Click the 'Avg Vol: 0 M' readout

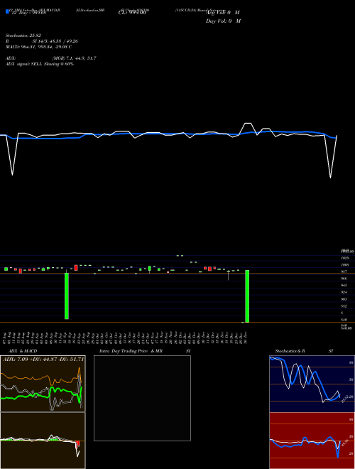[x=223, y=13]
